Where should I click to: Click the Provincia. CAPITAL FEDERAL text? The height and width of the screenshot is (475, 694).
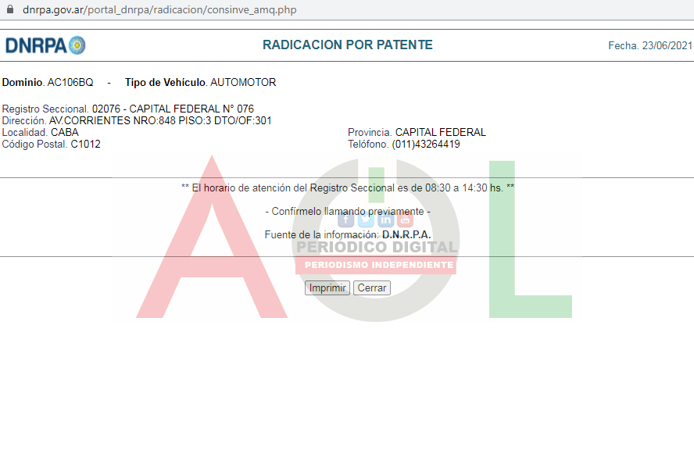(x=417, y=132)
